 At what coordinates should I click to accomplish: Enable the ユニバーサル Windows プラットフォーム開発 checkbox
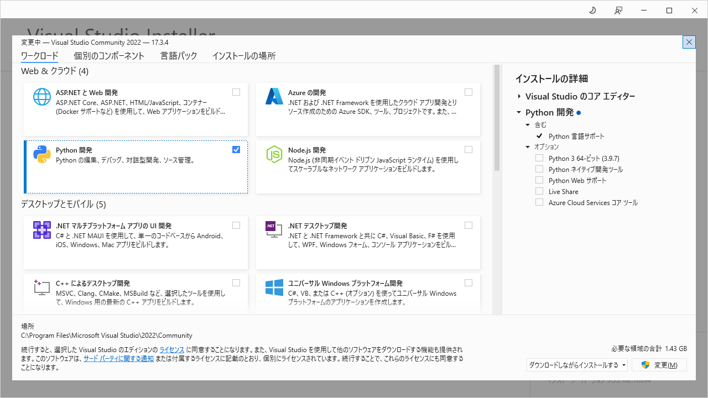pyautogui.click(x=468, y=283)
